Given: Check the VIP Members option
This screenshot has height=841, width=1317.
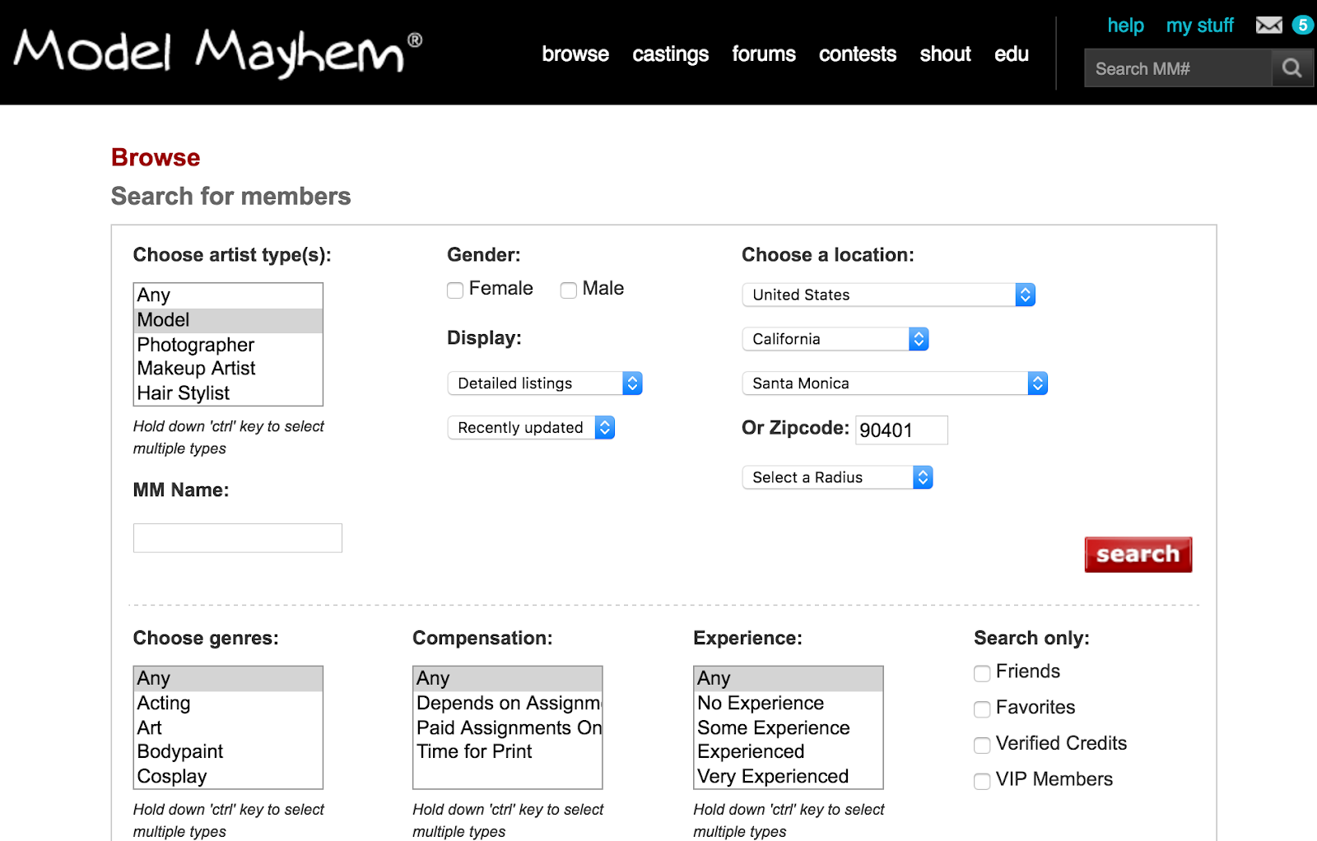Looking at the screenshot, I should 982,780.
